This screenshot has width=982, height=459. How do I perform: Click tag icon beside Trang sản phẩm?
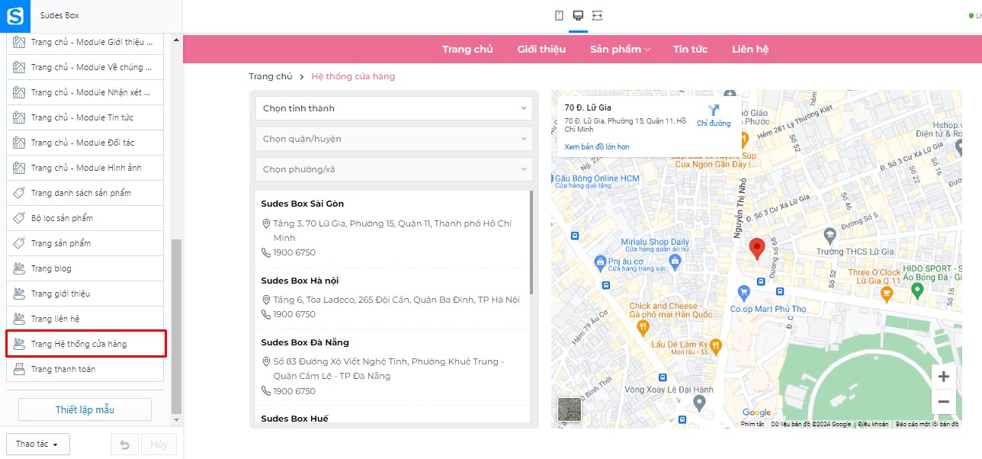[x=19, y=243]
